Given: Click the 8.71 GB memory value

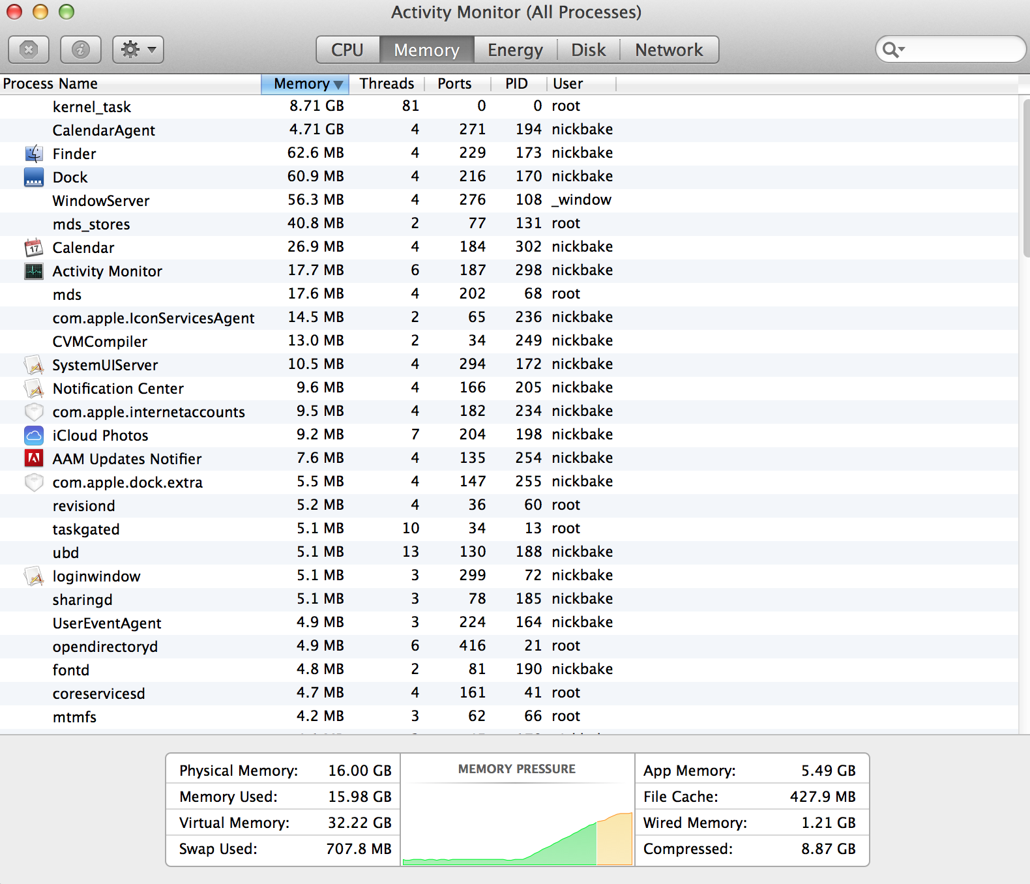Looking at the screenshot, I should pos(317,106).
